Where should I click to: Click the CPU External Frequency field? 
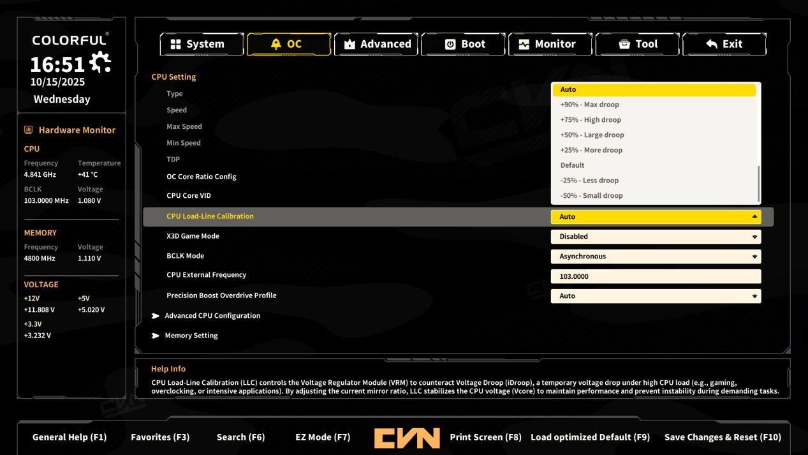(x=656, y=276)
